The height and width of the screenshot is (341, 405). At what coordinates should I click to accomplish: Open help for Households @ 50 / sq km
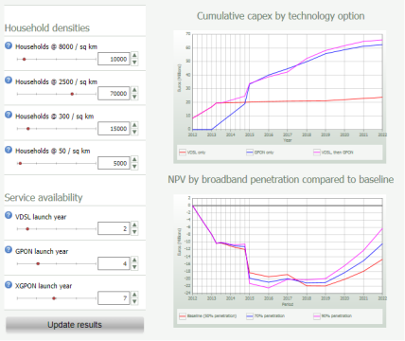[9, 150]
